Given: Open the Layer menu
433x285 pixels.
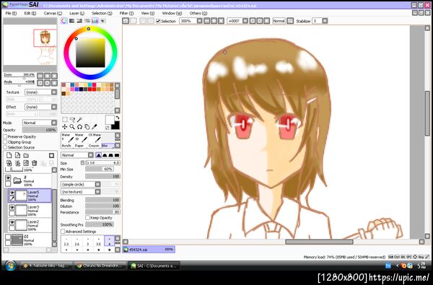Looking at the screenshot, I should click(76, 13).
